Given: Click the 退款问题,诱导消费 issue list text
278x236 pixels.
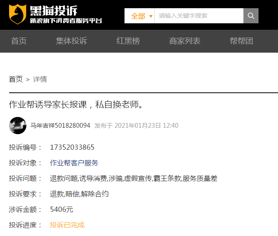Looking at the screenshot, I should (134, 178).
